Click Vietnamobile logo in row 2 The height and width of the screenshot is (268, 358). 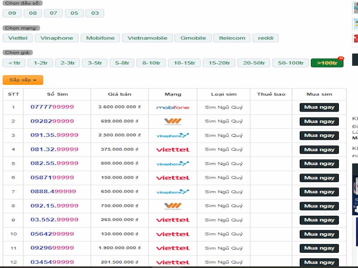coord(173,121)
